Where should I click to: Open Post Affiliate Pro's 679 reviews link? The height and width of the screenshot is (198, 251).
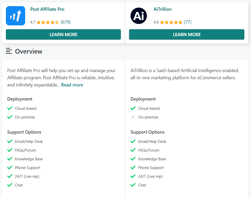pyautogui.click(x=66, y=22)
